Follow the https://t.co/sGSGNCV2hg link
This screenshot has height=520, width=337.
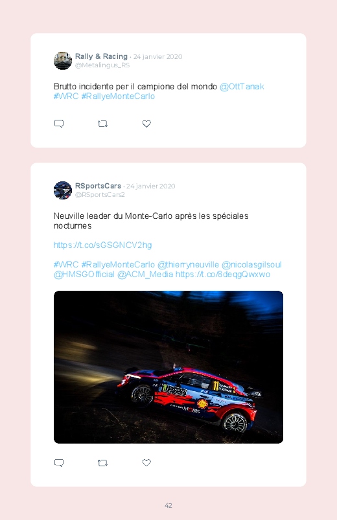(102, 245)
